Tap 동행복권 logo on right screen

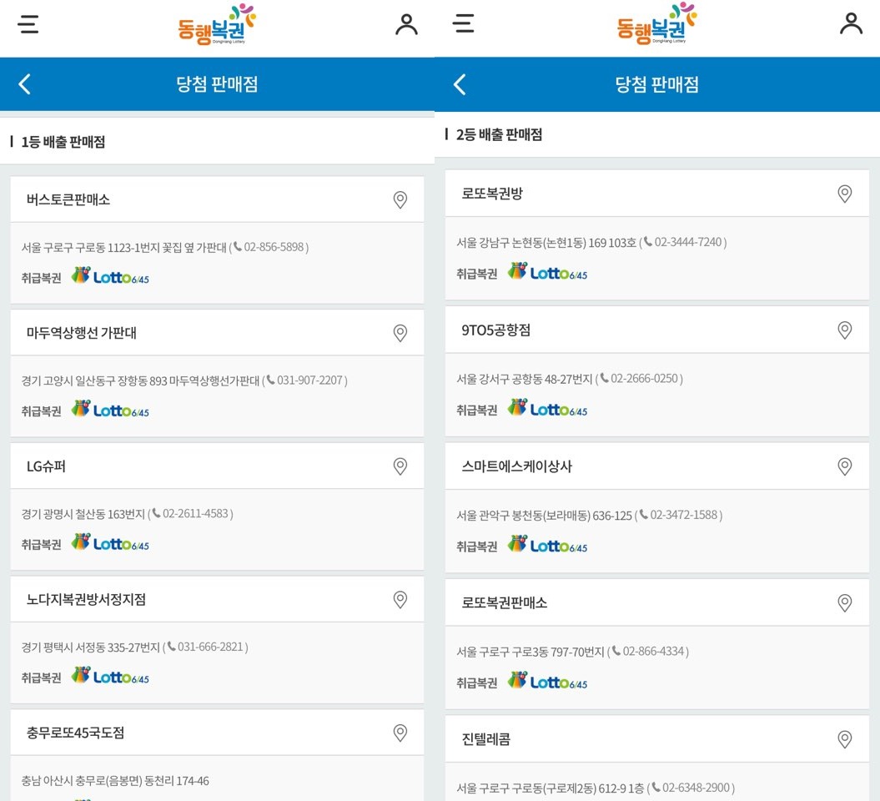[656, 23]
